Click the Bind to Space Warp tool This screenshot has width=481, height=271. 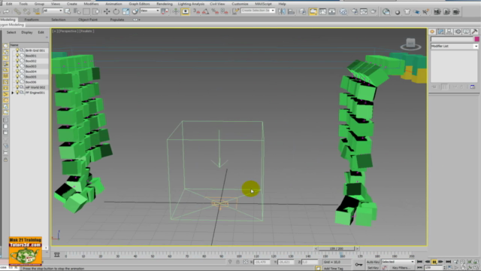[x=36, y=12]
